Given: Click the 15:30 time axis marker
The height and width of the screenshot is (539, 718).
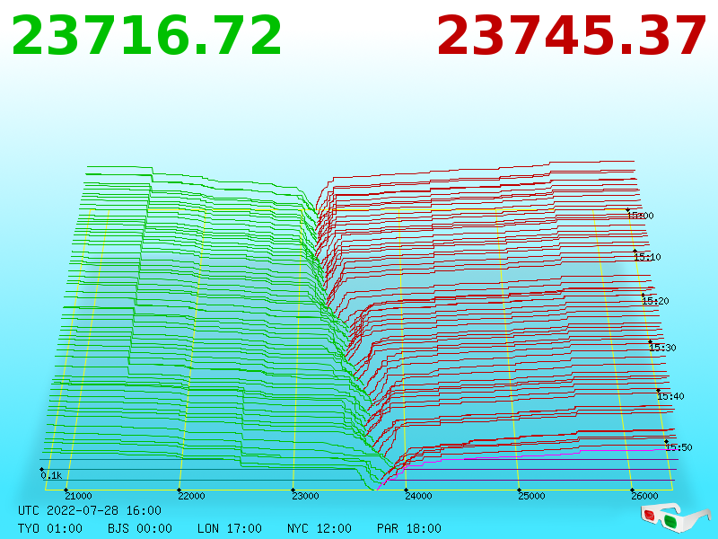Looking at the screenshot, I should pos(662,348).
